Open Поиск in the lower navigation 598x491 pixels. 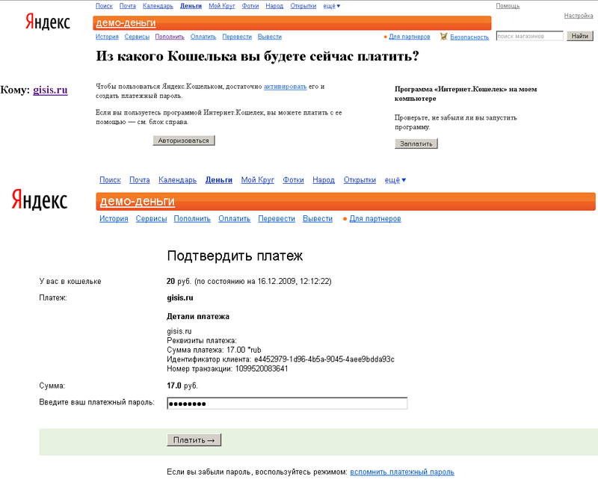[110, 180]
